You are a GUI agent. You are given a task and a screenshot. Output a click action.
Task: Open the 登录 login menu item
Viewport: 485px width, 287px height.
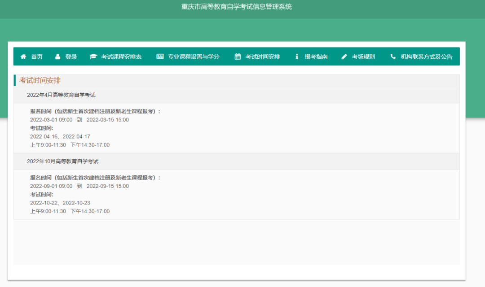coord(71,57)
